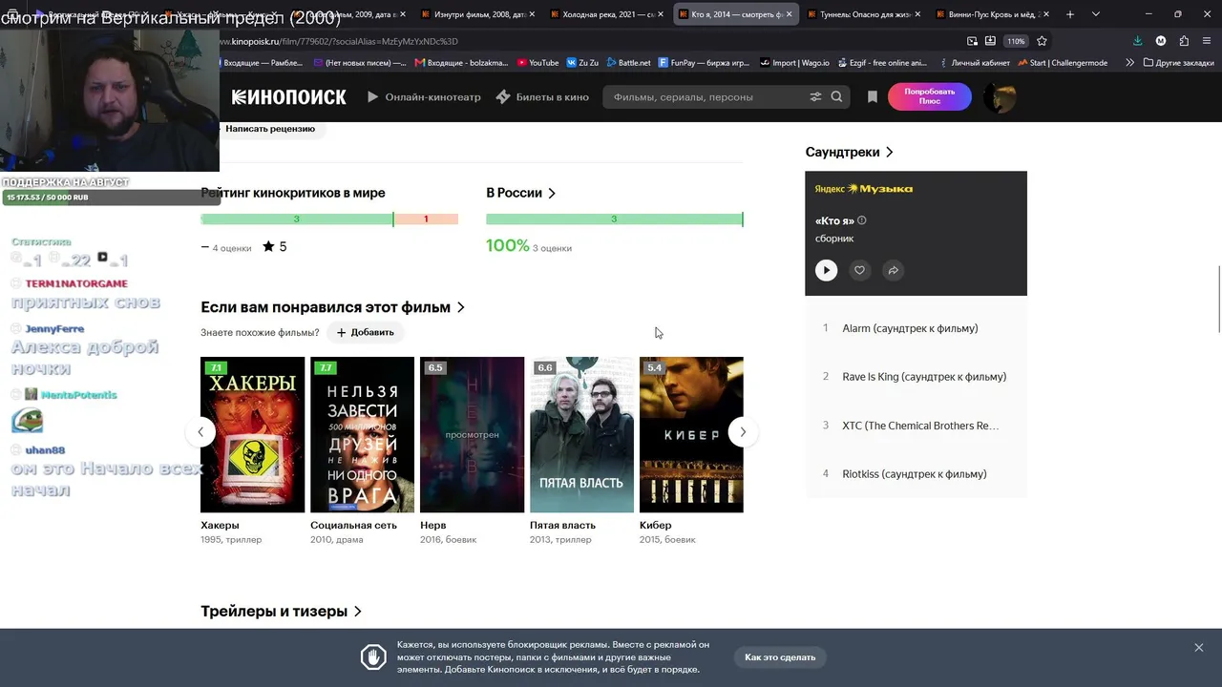1222x687 pixels.
Task: Open a new browser tab
Action: point(1070,14)
